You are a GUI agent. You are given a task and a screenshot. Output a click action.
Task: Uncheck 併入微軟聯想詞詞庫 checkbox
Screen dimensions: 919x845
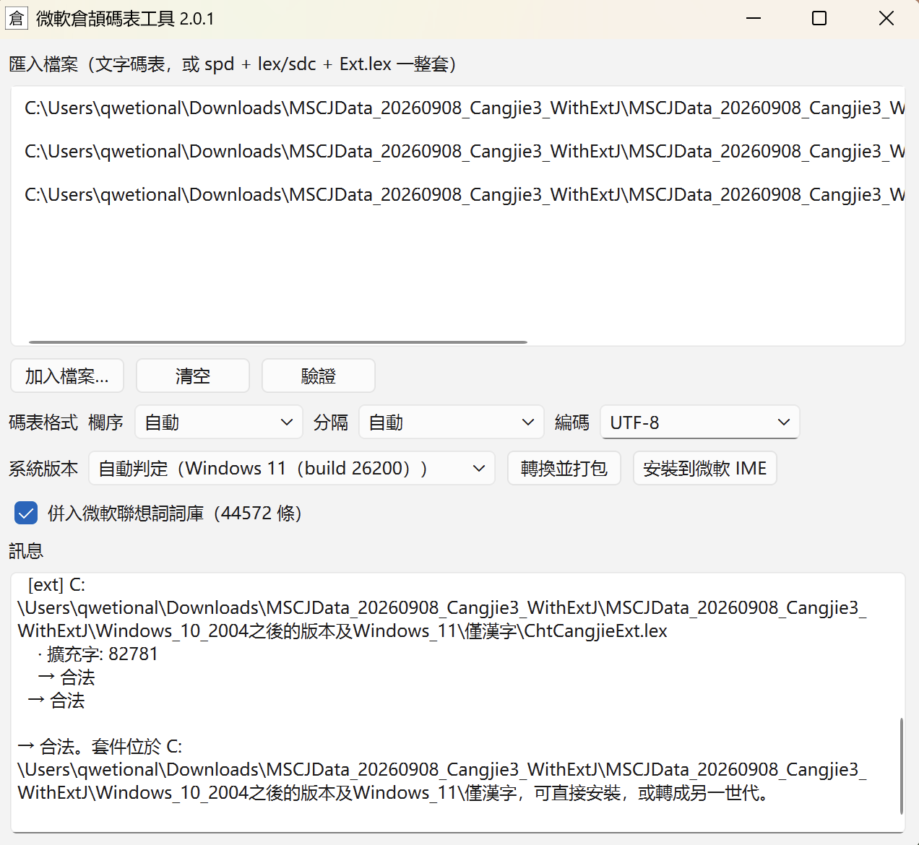coord(26,513)
